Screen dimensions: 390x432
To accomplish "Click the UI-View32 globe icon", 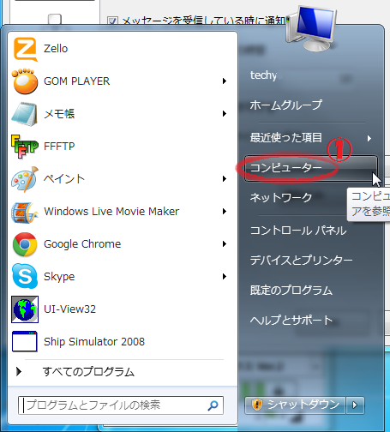I will pos(25,309).
